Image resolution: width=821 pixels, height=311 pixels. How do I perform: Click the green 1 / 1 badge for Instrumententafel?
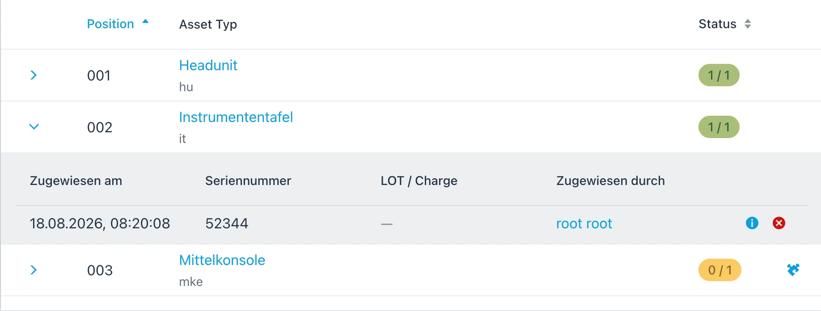719,127
